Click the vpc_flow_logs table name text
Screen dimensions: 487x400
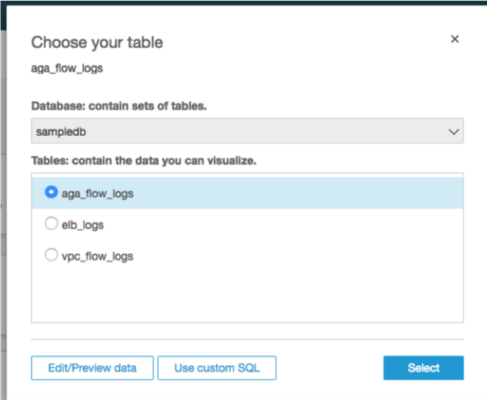97,256
